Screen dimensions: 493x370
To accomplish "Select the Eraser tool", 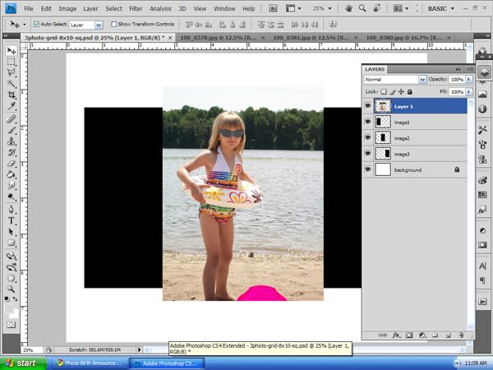I will click(x=12, y=164).
